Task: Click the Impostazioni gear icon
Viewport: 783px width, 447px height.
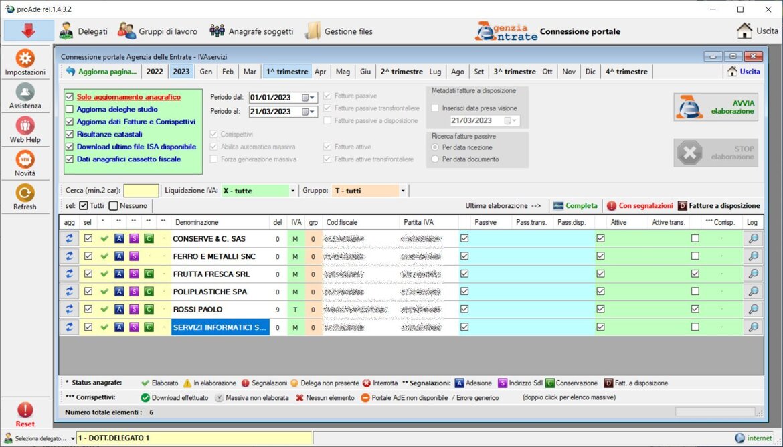Action: [x=25, y=58]
